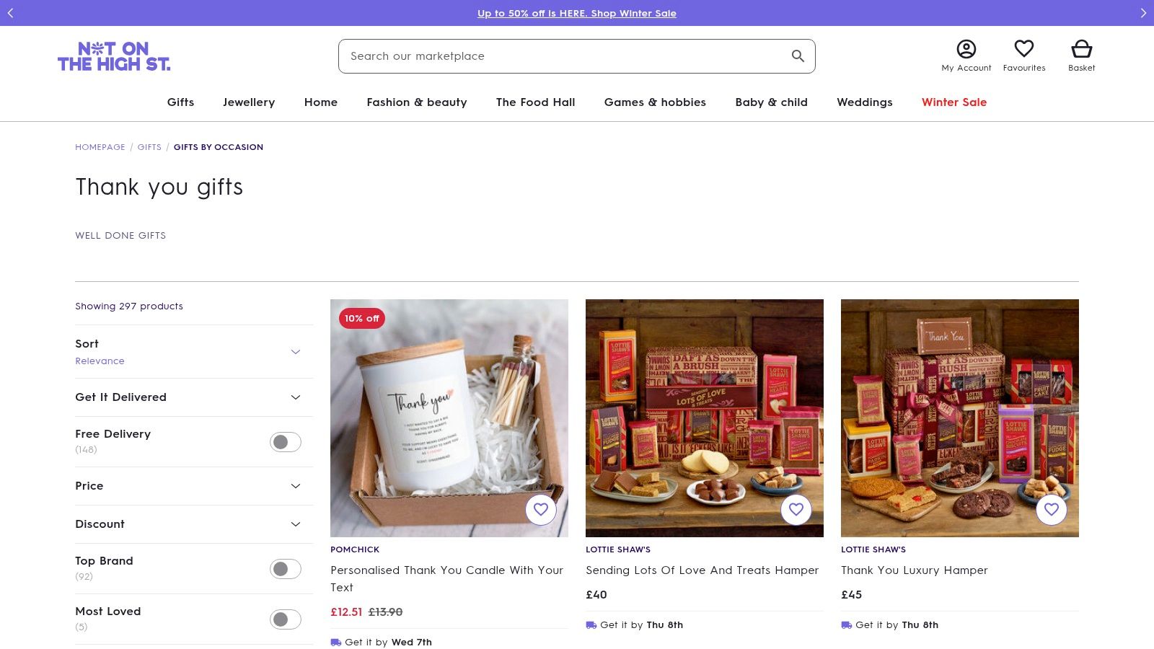This screenshot has width=1154, height=649.
Task: Open Sending Lots Of Love And Treats Hamper title
Action: [x=702, y=570]
